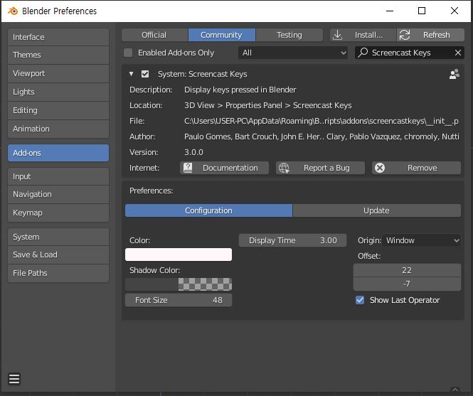Toggle Enabled Add-ons Only checkbox
The width and height of the screenshot is (473, 396).
tap(128, 53)
